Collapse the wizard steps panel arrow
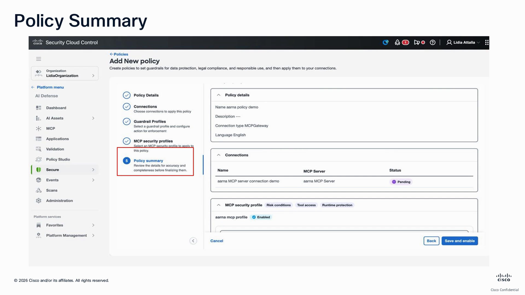The image size is (525, 295). pyautogui.click(x=193, y=241)
